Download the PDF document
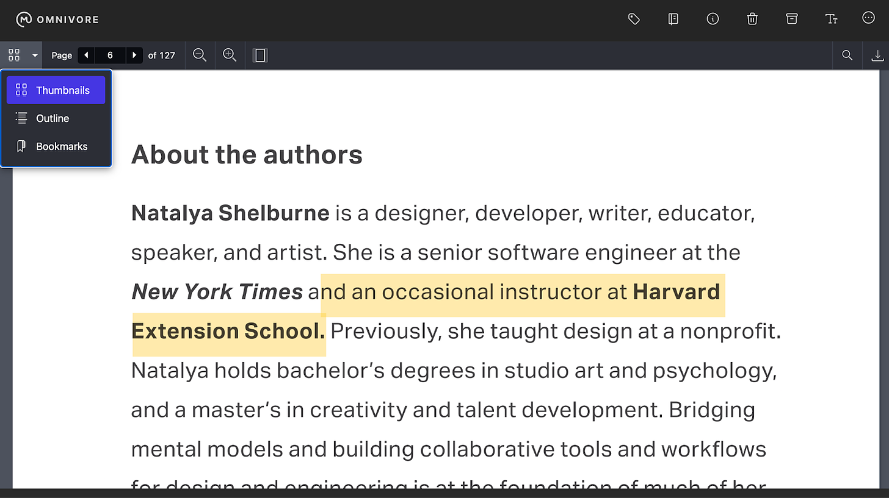Viewport: 889px width, 498px height. (877, 55)
